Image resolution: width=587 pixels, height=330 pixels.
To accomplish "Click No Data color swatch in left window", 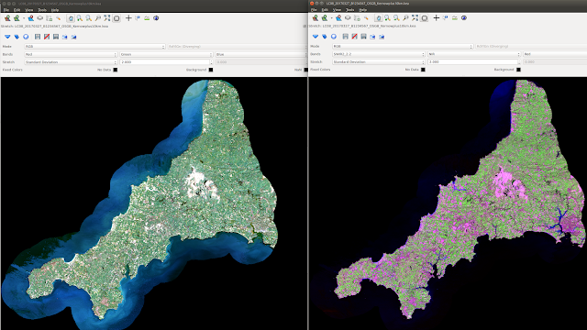I will tap(116, 70).
